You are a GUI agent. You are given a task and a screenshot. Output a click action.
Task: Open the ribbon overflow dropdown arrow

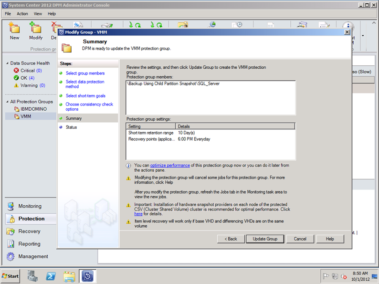click(x=363, y=36)
